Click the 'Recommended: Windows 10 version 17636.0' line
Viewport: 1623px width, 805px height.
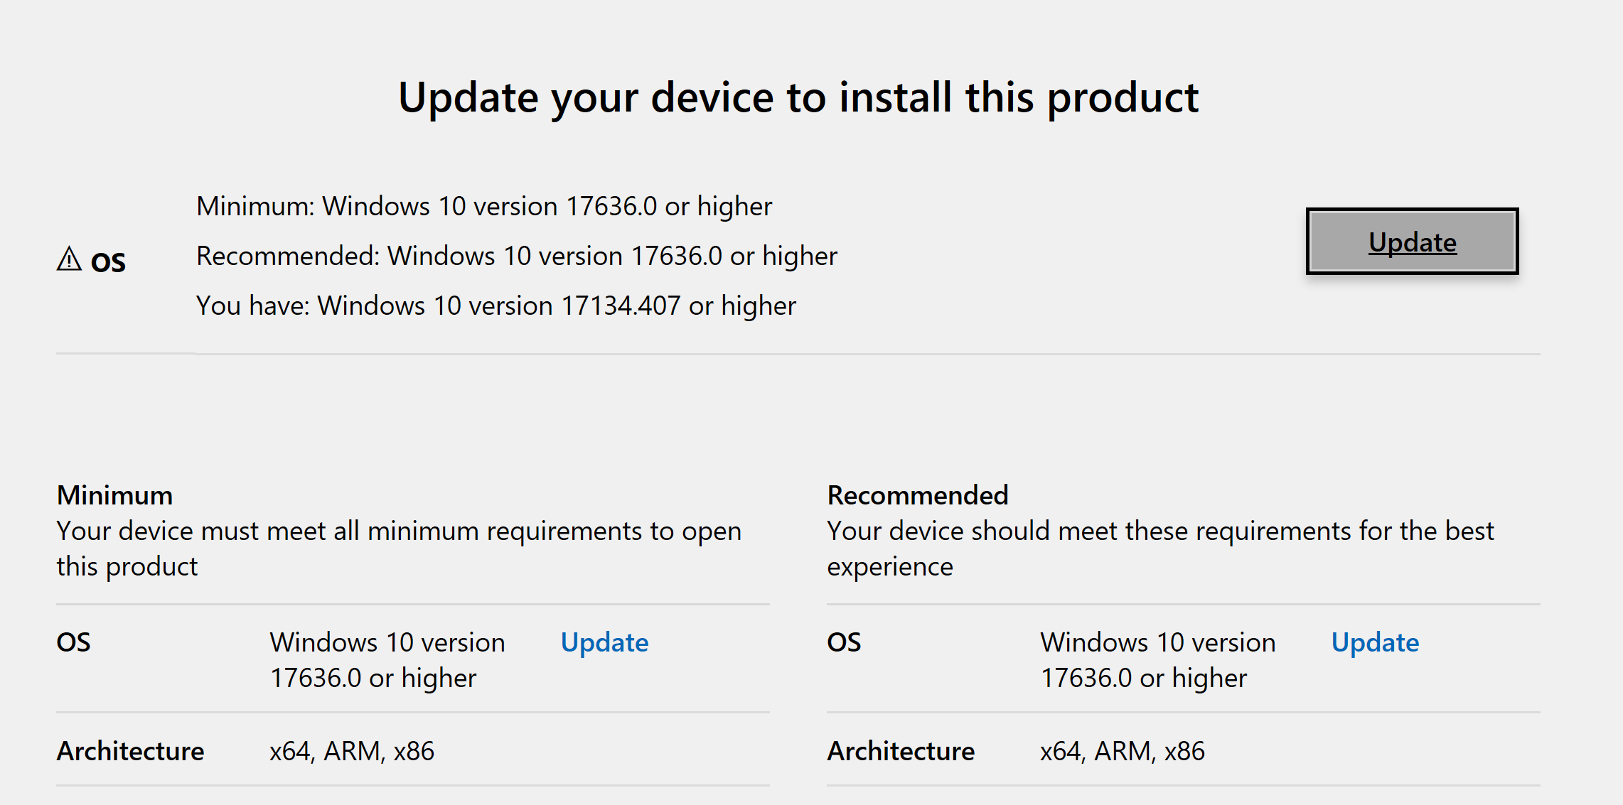coord(517,256)
